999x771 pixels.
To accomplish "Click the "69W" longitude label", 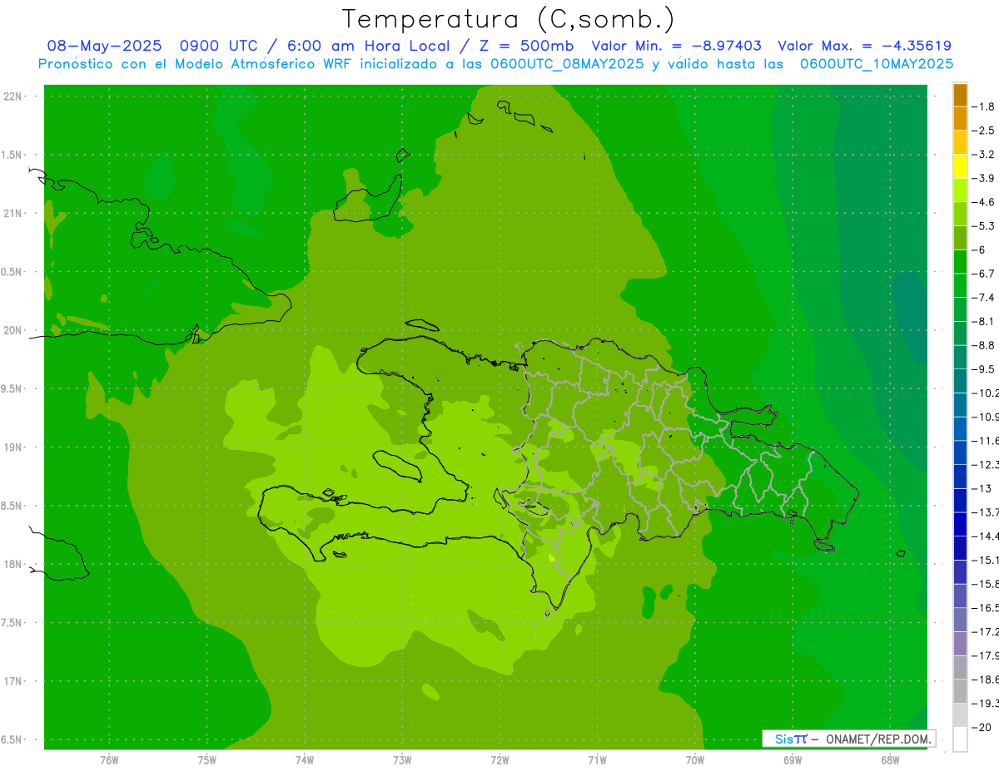I will [x=793, y=760].
